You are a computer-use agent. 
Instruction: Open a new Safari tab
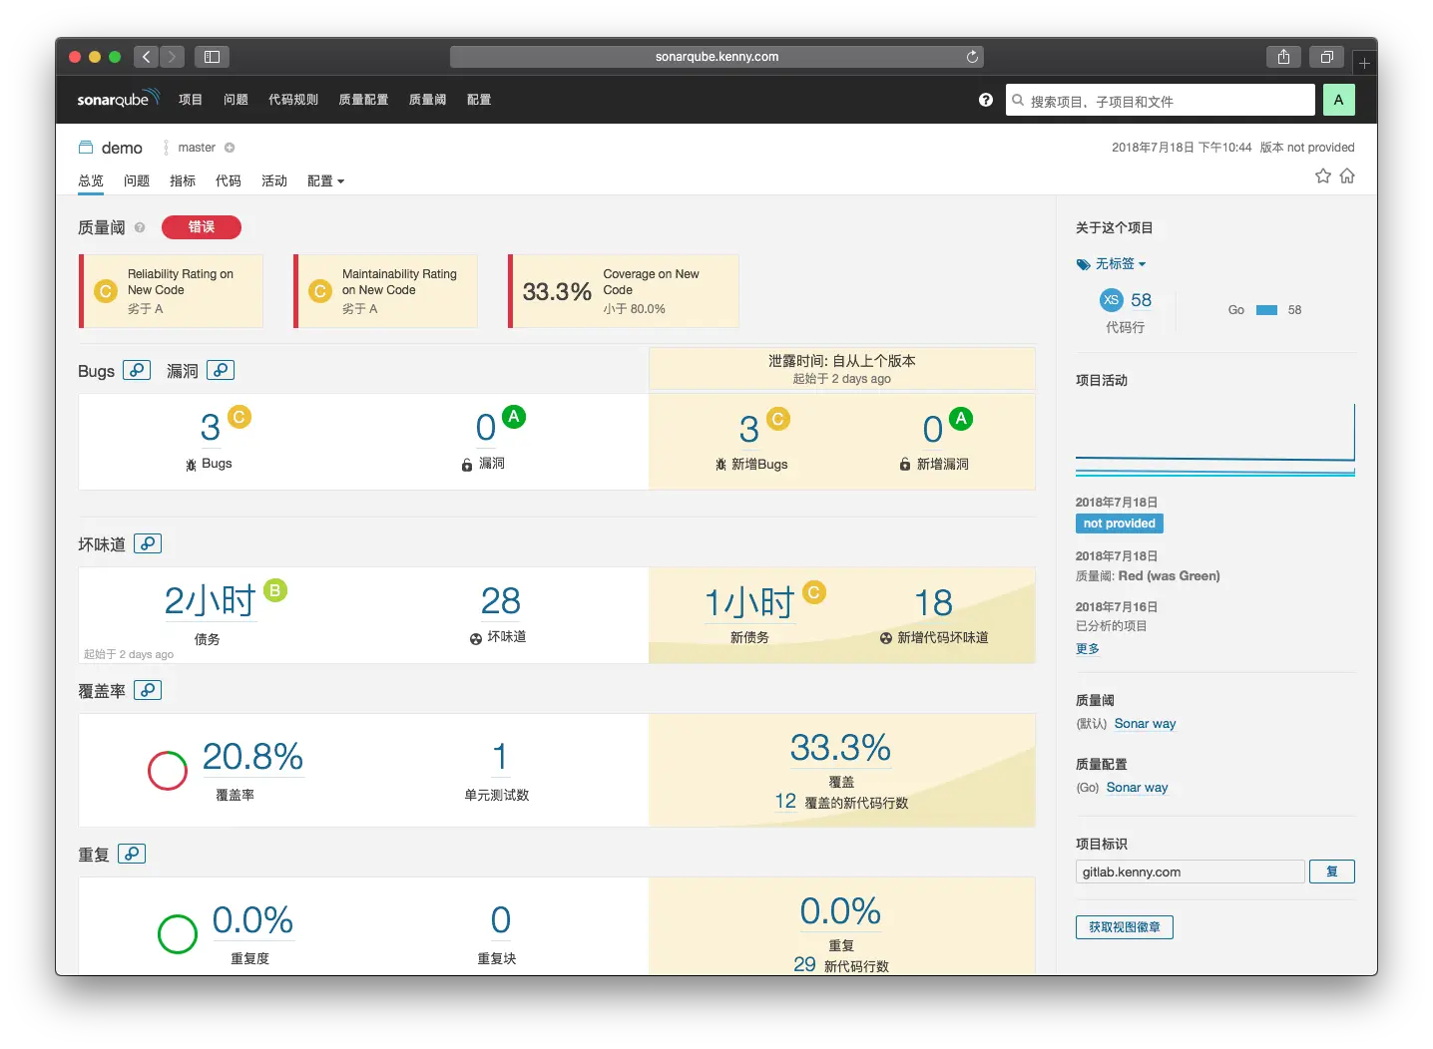point(1364,63)
